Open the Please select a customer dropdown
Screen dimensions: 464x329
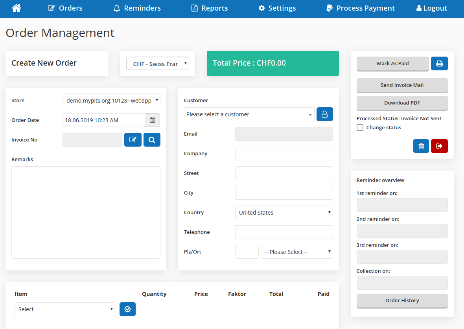(x=249, y=114)
